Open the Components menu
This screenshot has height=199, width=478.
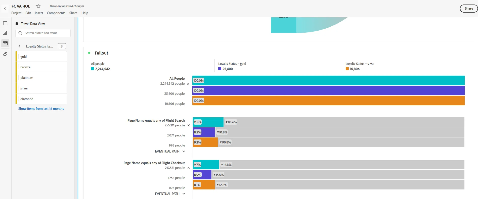56,13
